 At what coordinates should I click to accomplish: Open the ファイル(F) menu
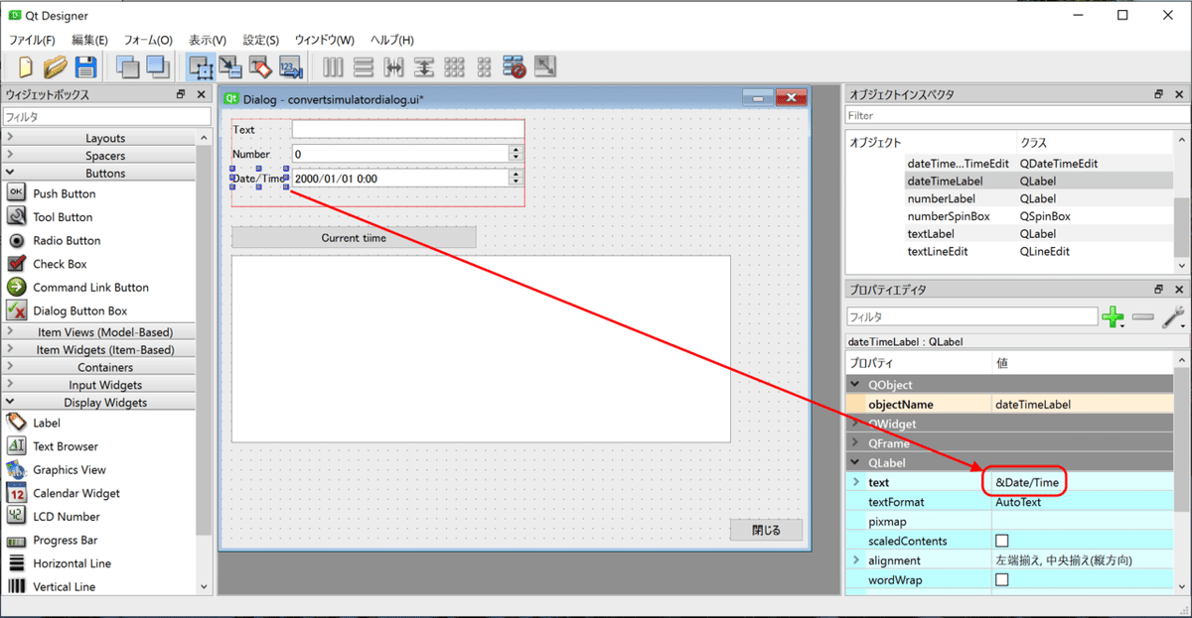[32, 40]
